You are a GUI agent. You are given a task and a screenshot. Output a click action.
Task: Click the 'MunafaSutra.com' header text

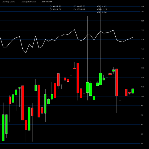pyautogui.click(x=29, y=2)
